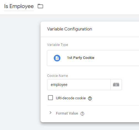Image resolution: width=139 pixels, height=130 pixels.
Task: Click empty area right of the folder icon
Action: (91, 6)
